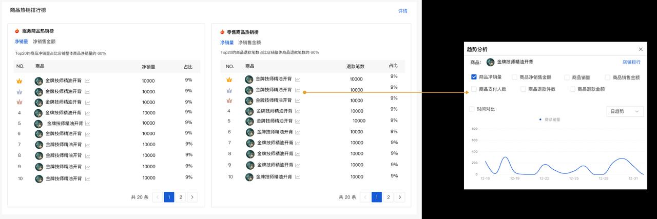Check the 商品退款件数 checkbox
This screenshot has width=657, height=219.
pyautogui.click(x=524, y=89)
